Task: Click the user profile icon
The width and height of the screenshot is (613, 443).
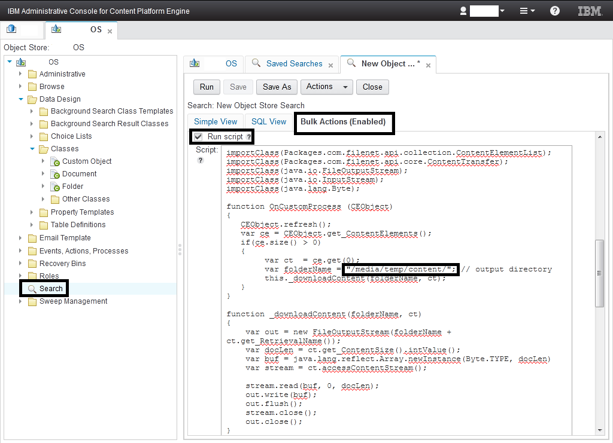Action: (x=464, y=10)
